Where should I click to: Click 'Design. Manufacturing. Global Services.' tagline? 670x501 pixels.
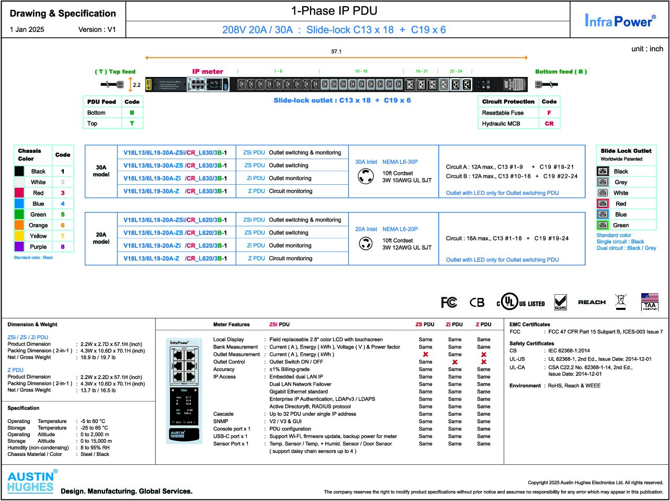[x=127, y=491]
